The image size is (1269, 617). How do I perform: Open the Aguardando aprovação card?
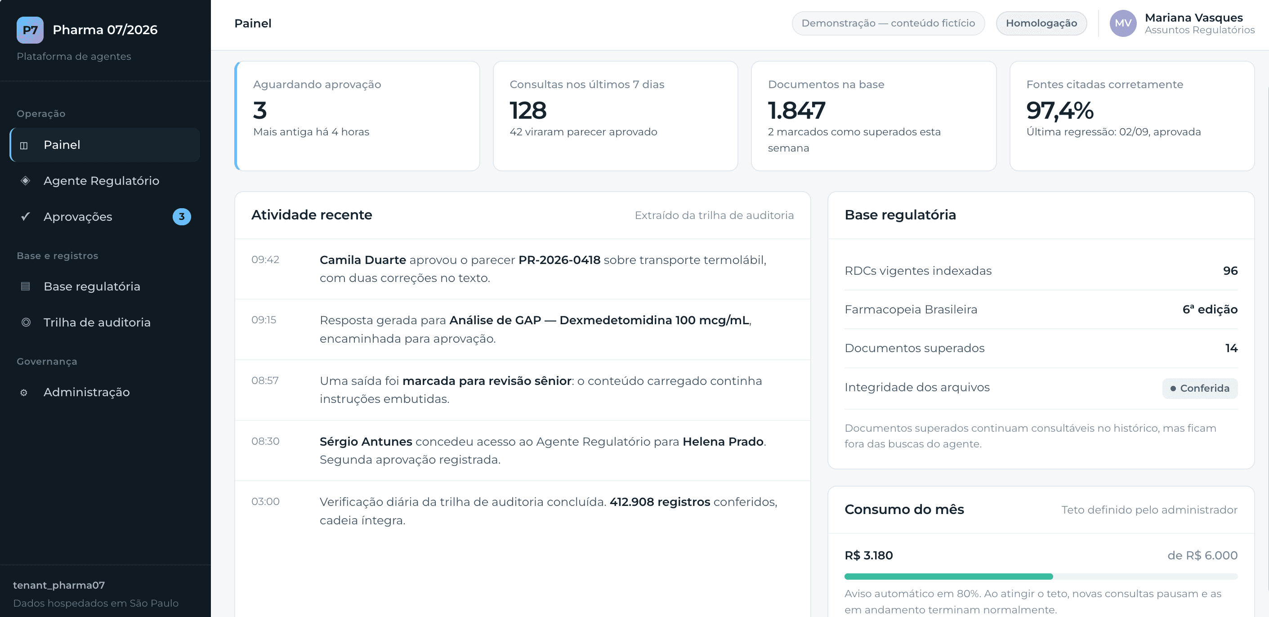[x=357, y=116]
